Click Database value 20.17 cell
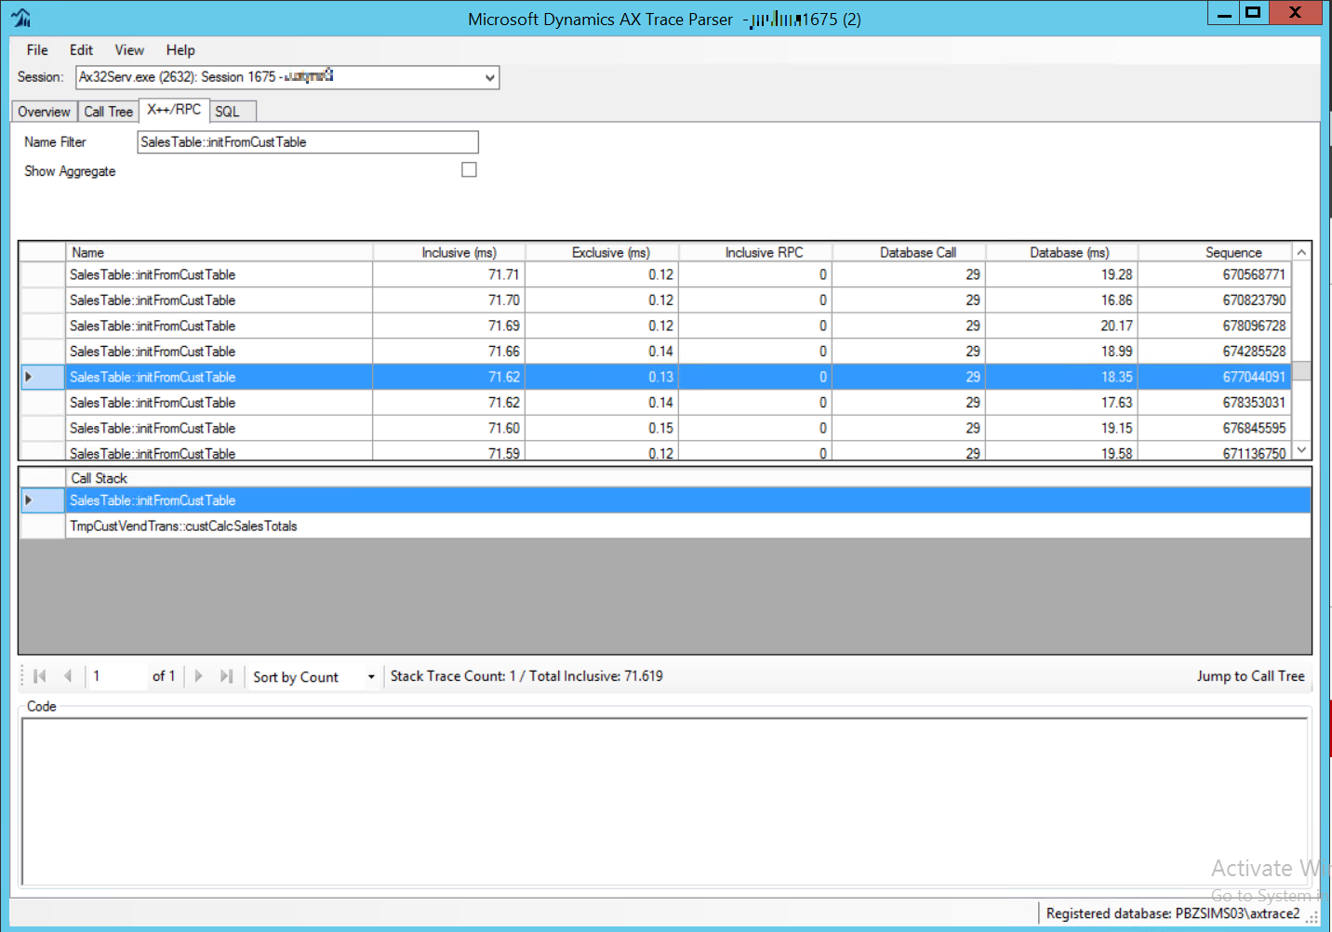1332x932 pixels. 1062,326
